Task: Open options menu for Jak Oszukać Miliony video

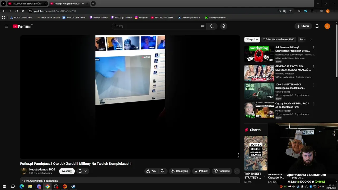Action: (314, 48)
